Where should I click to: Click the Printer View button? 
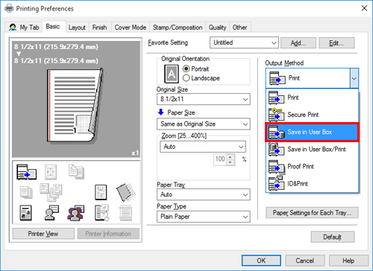(43, 234)
